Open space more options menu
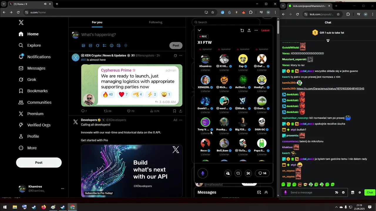 (x=256, y=30)
